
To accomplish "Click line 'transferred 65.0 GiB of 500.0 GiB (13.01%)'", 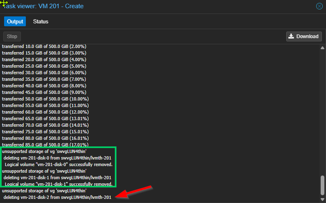I will click(46, 119).
